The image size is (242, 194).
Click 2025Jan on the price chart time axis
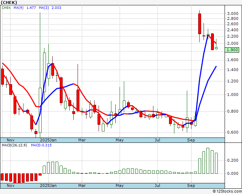(x=48, y=140)
